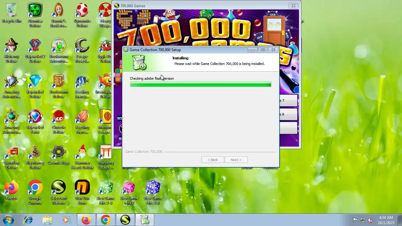Click the Next button in Setup
402x226 pixels.
coord(236,160)
